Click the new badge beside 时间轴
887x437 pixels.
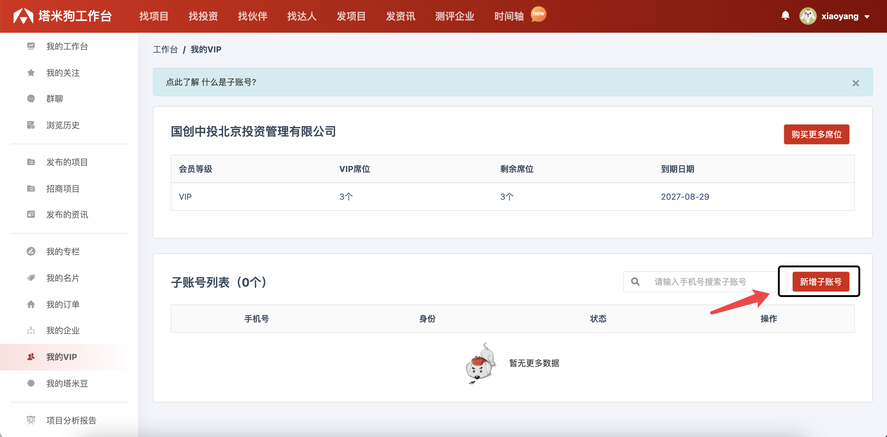pyautogui.click(x=538, y=14)
